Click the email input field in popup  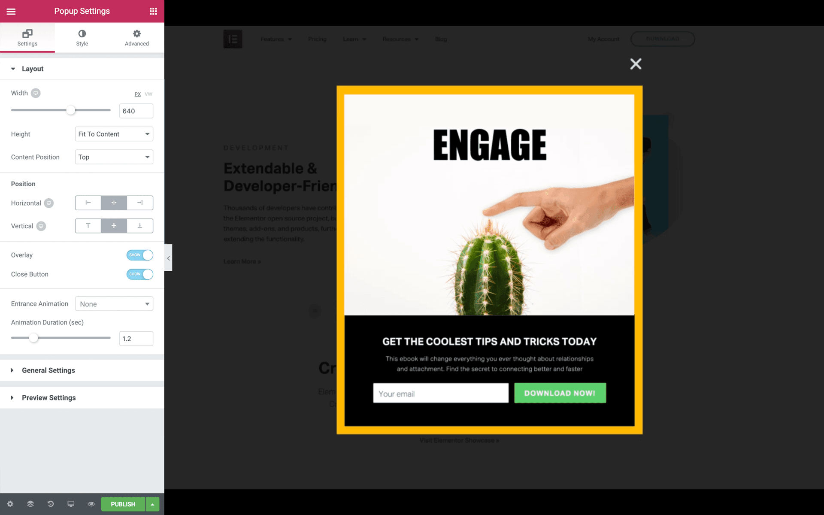coord(441,393)
